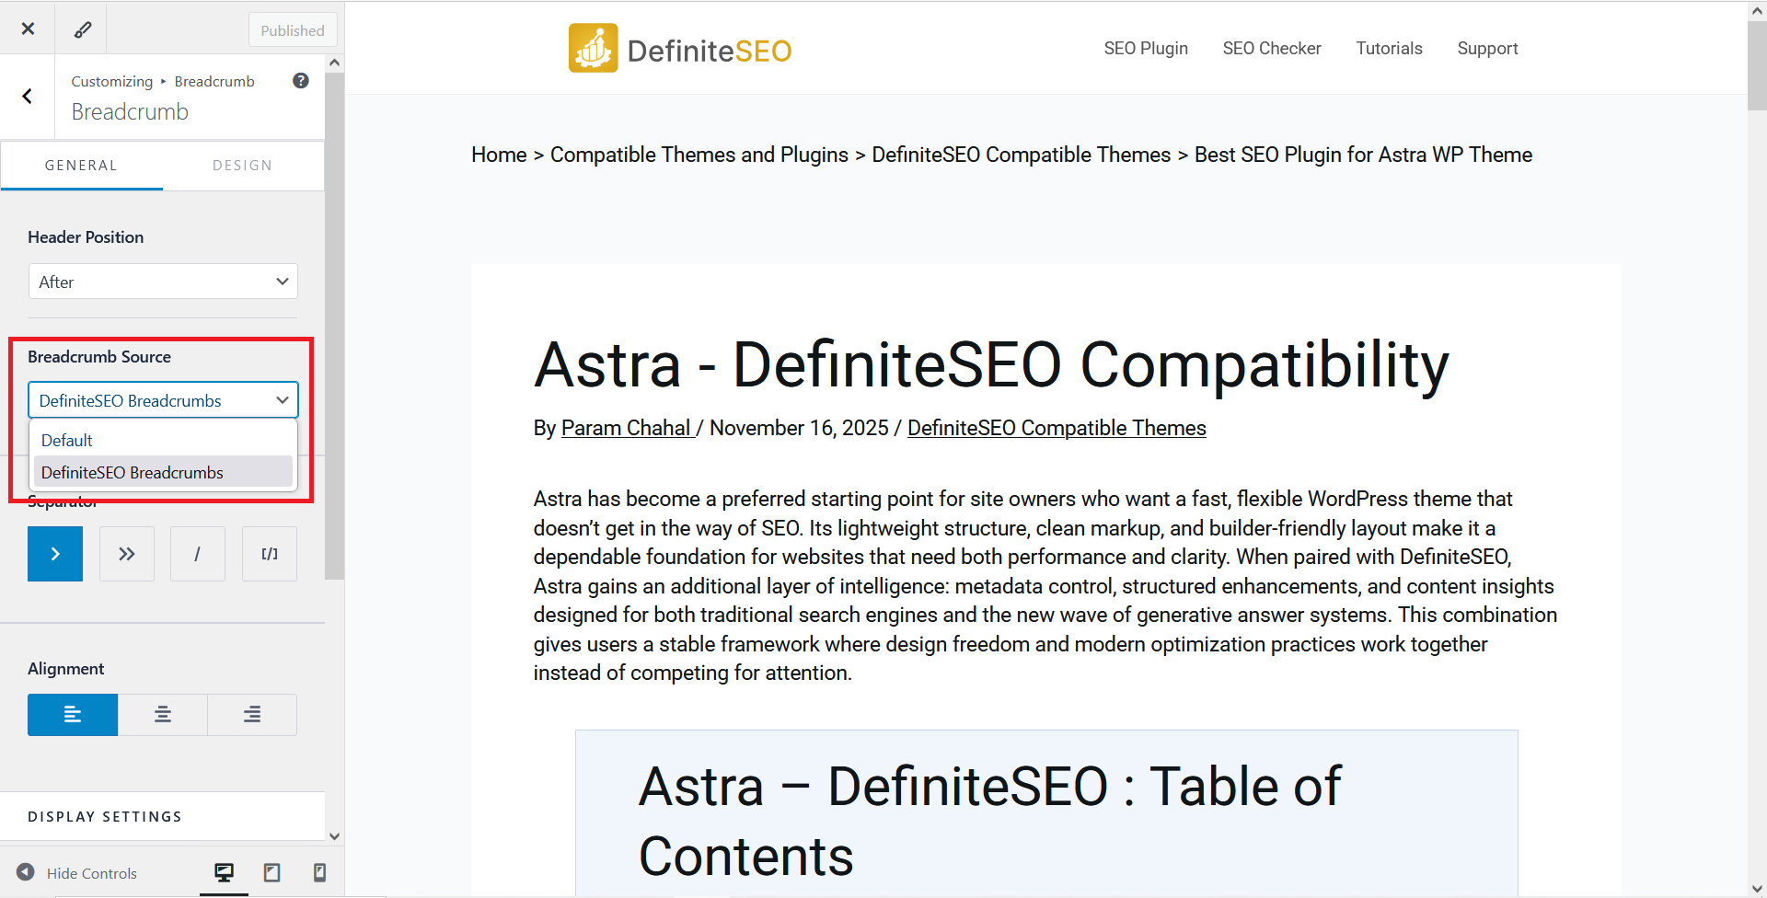The height and width of the screenshot is (898, 1767).
Task: Choose Default from Breadcrumb Source list
Action: [x=65, y=440]
